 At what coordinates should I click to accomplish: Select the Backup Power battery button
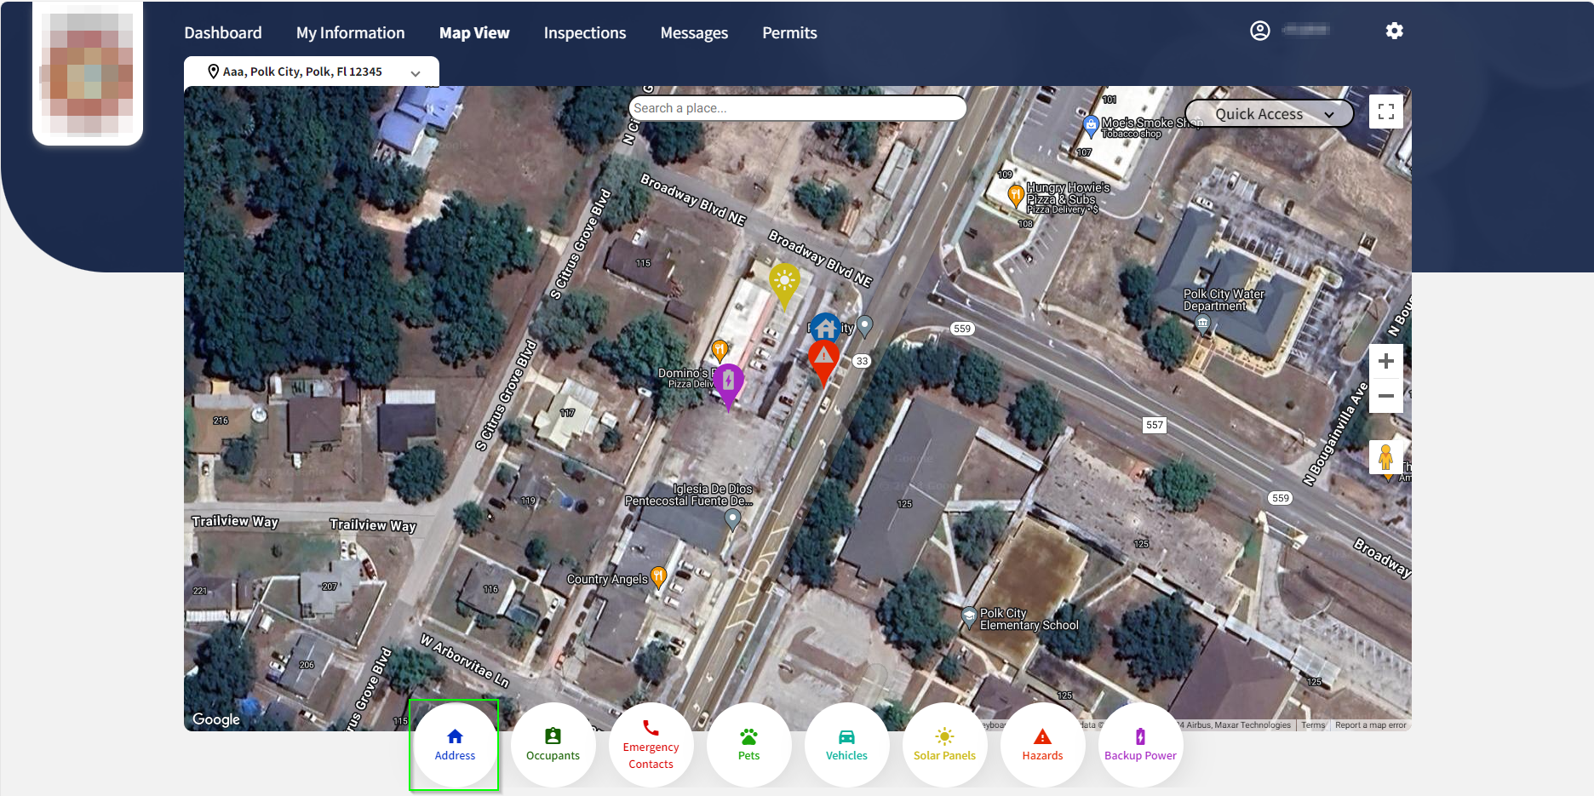click(x=1140, y=745)
